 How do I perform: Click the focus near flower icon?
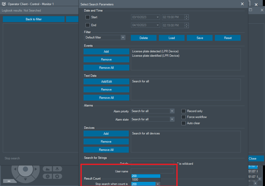point(58,169)
